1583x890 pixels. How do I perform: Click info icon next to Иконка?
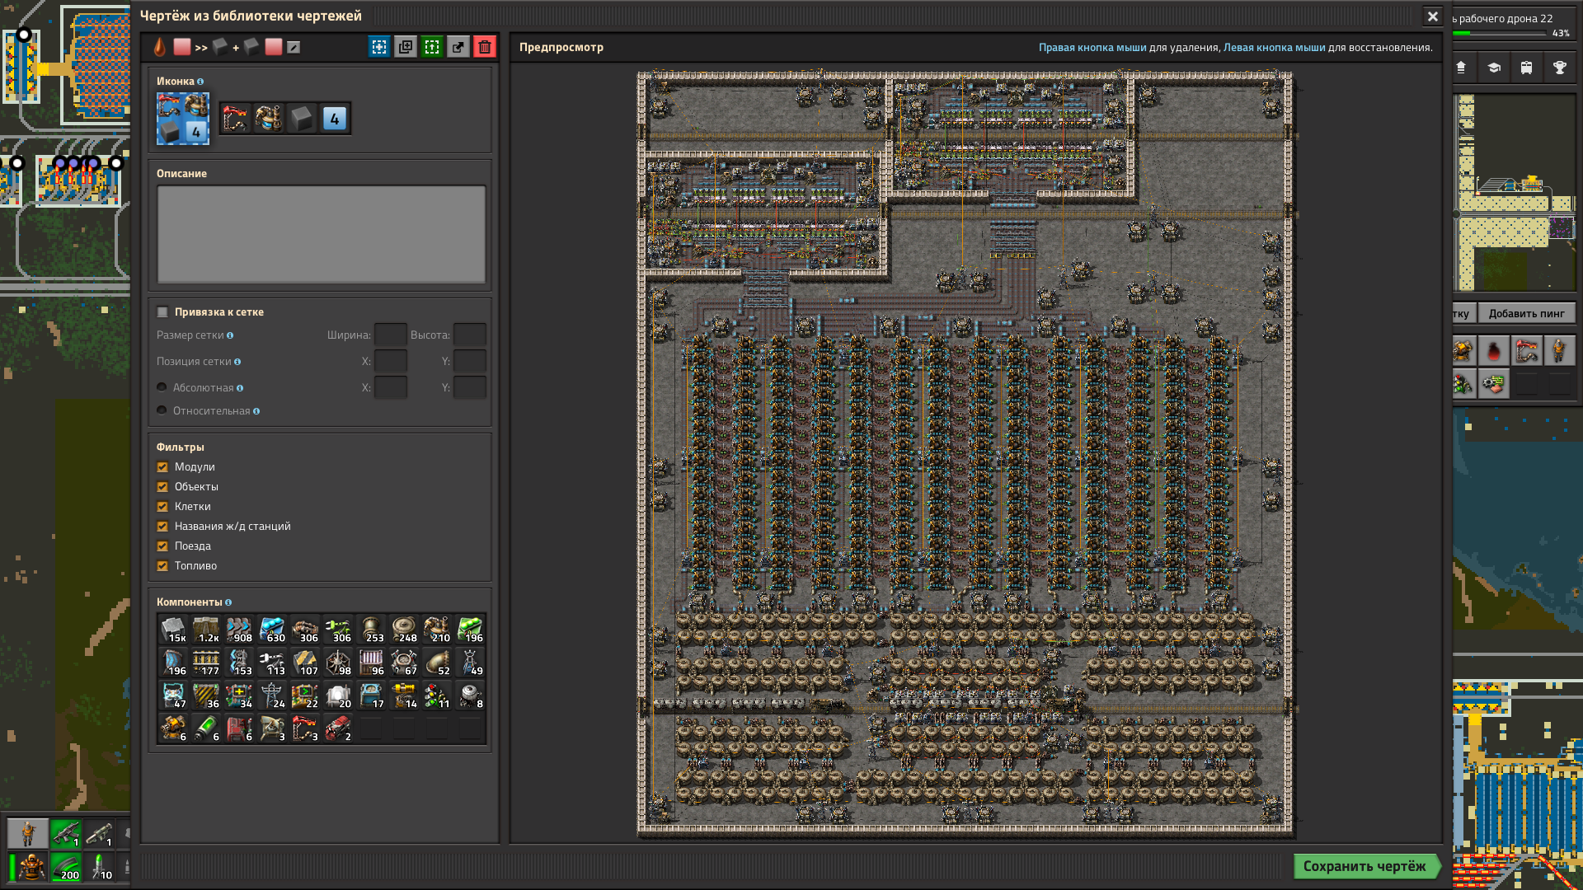[x=200, y=82]
